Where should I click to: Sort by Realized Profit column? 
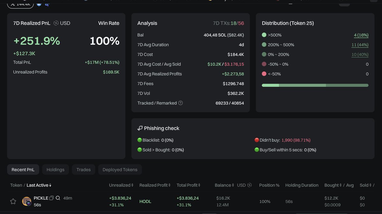pyautogui.click(x=155, y=185)
